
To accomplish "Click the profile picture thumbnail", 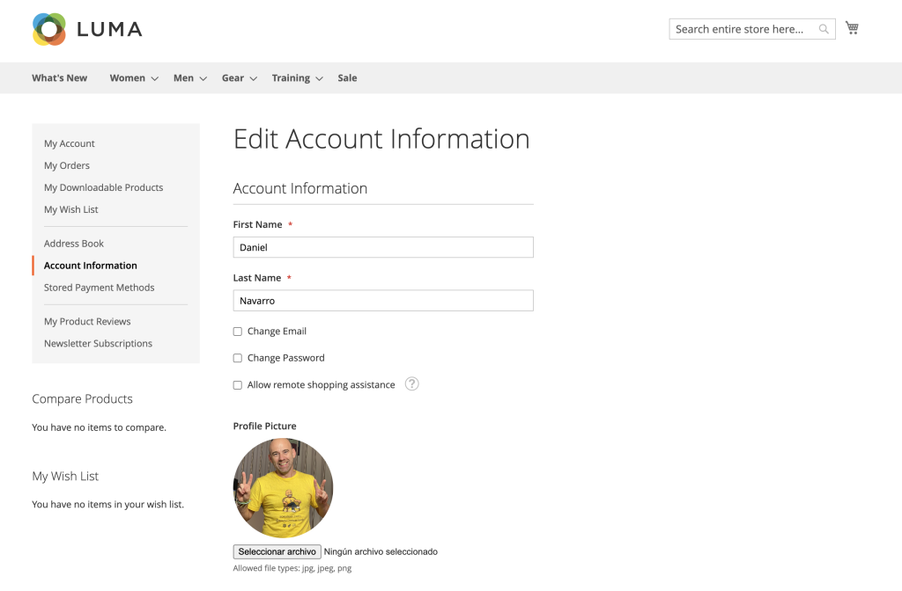I will [x=283, y=488].
